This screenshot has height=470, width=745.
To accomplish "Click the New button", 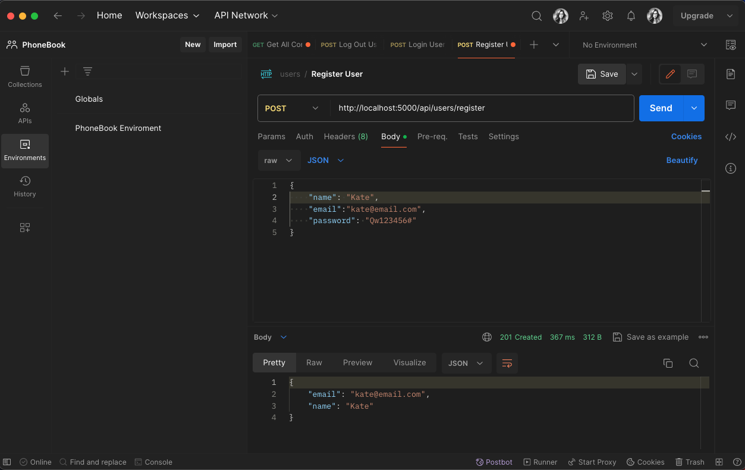I will click(193, 45).
